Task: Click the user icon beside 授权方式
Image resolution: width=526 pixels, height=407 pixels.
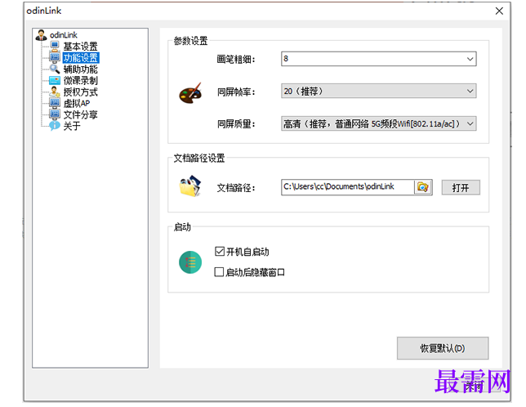Action: 55,92
